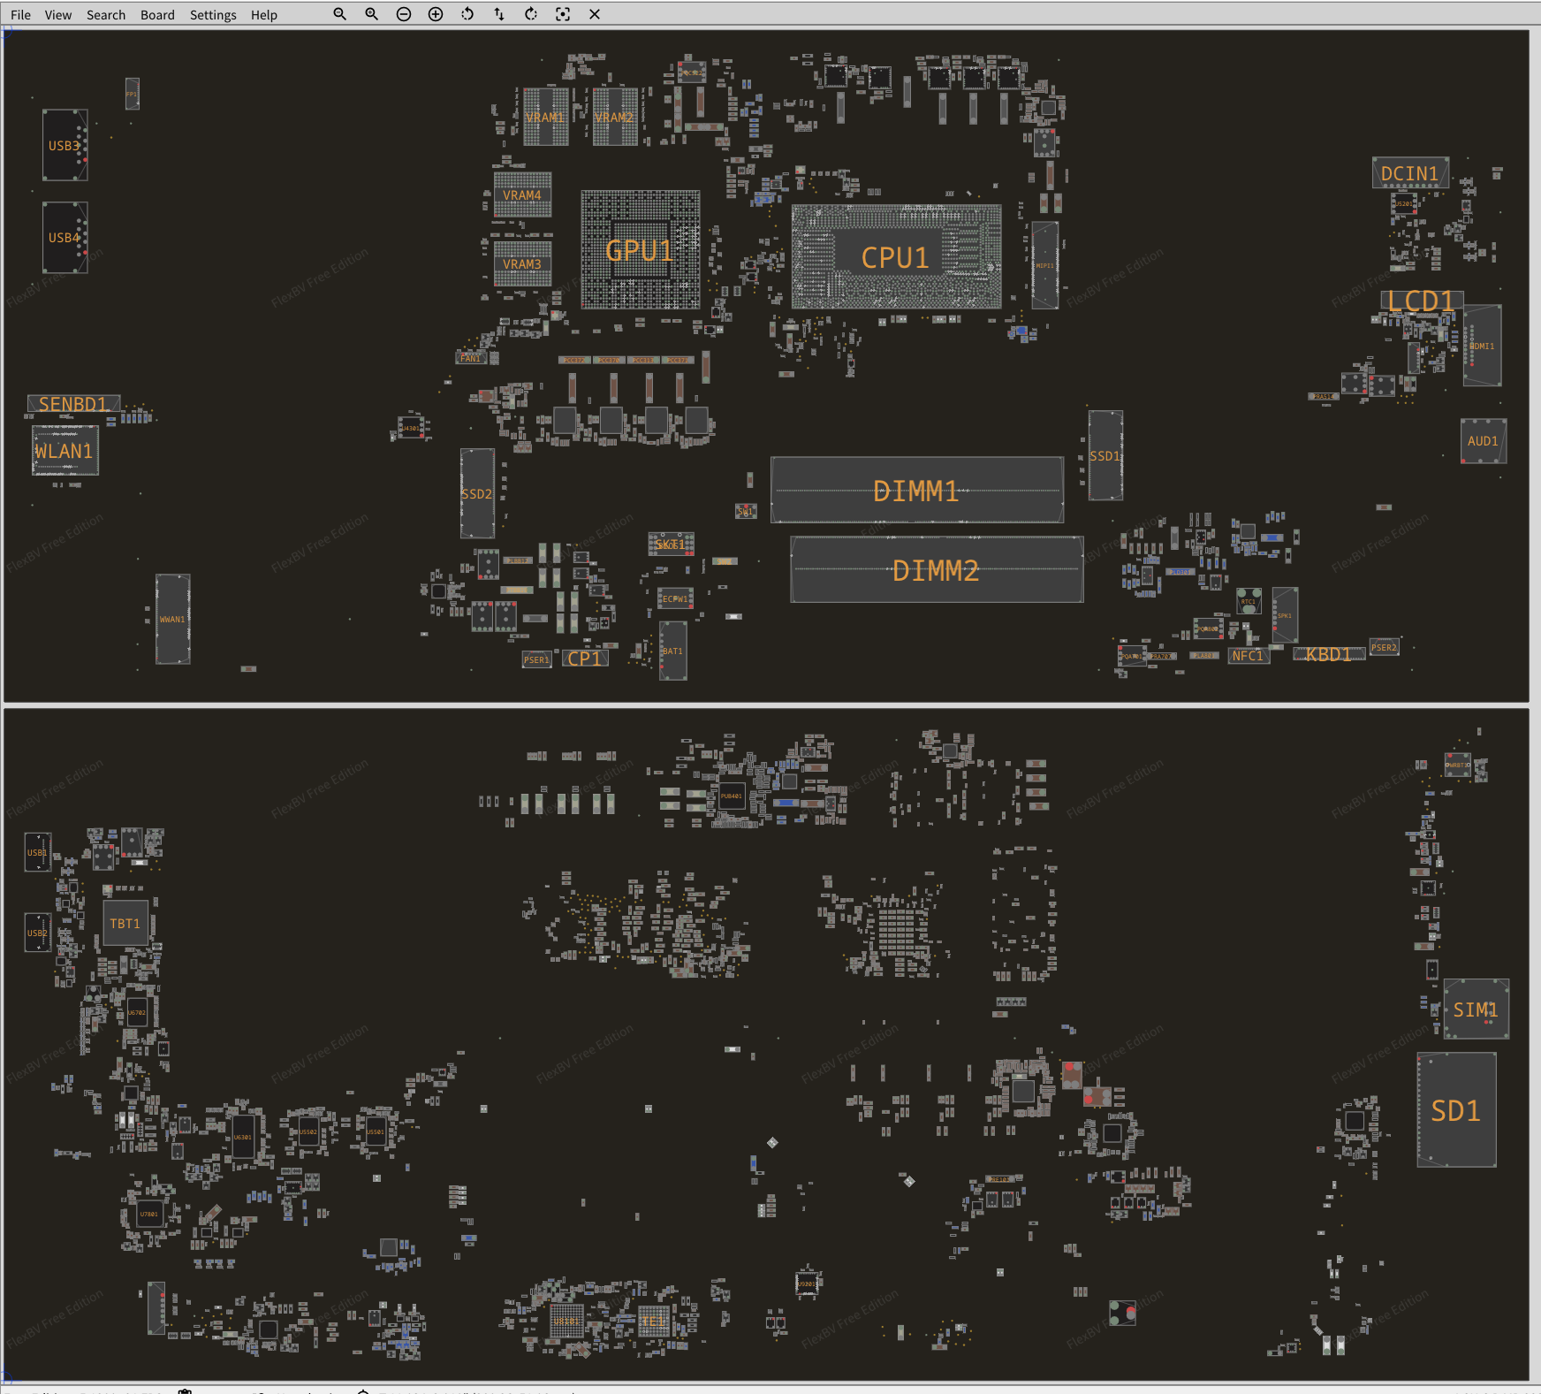Open the Board menu

click(157, 15)
